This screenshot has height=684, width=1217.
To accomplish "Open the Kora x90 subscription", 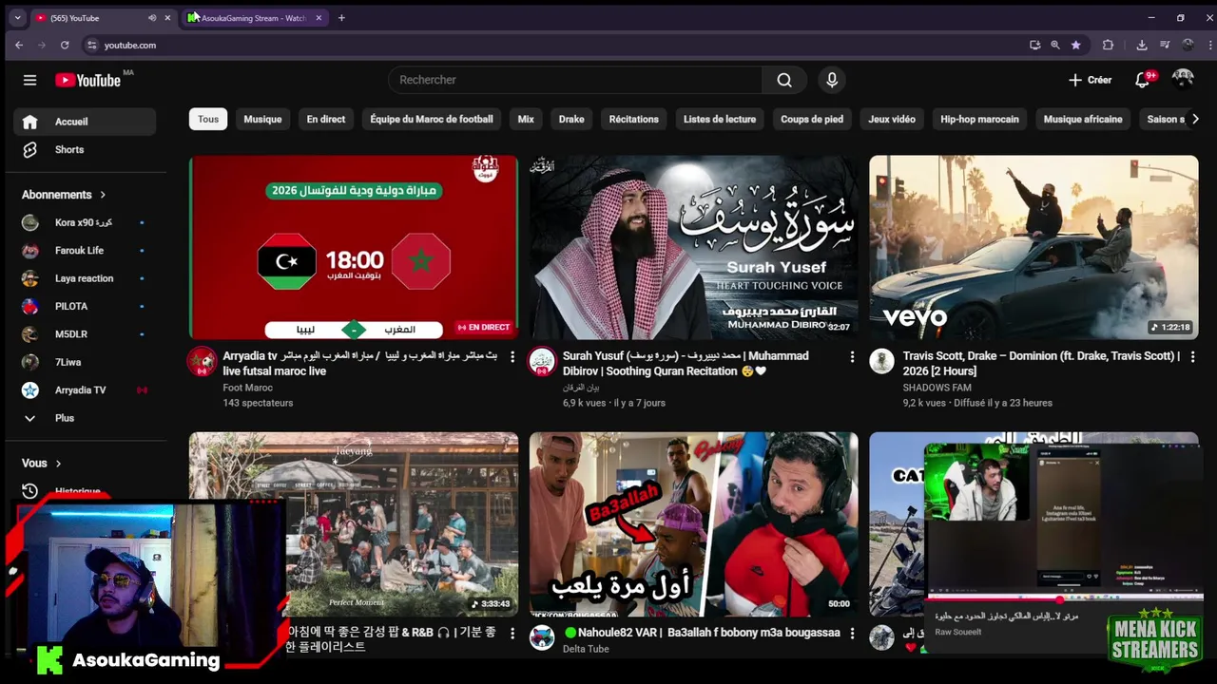I will pyautogui.click(x=85, y=222).
